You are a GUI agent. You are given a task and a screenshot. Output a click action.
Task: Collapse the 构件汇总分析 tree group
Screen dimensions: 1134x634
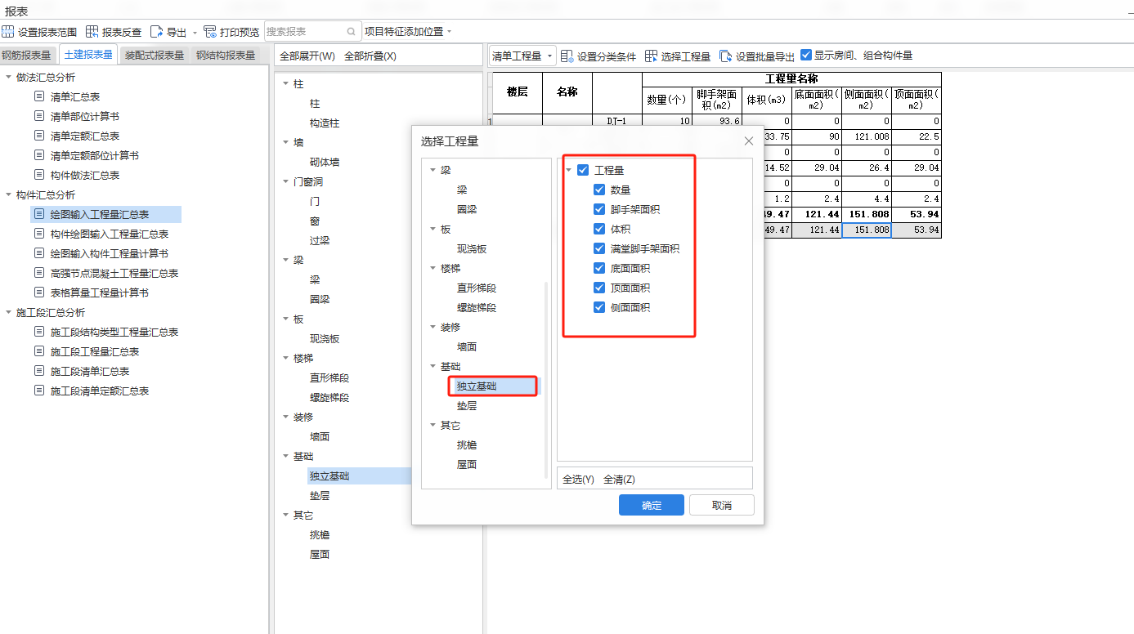[x=8, y=194]
